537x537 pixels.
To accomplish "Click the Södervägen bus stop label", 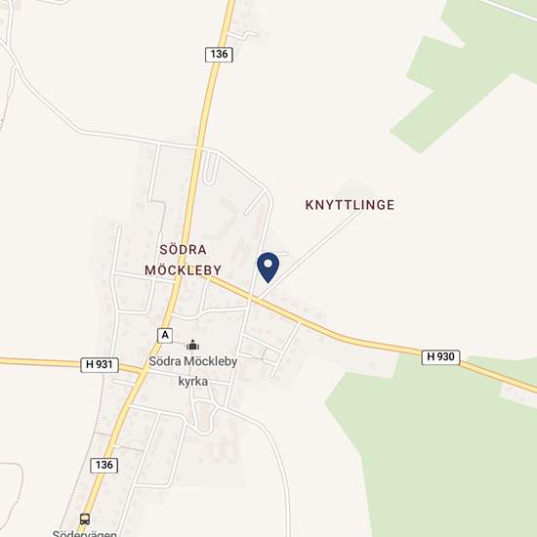I will [x=85, y=533].
